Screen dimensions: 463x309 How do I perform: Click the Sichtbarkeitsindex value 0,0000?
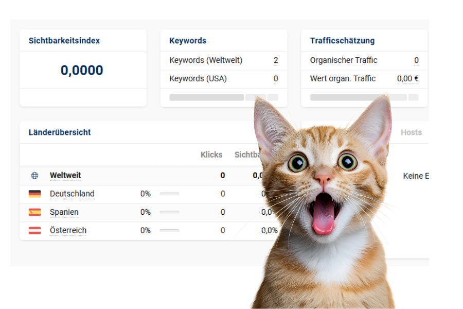coord(82,70)
